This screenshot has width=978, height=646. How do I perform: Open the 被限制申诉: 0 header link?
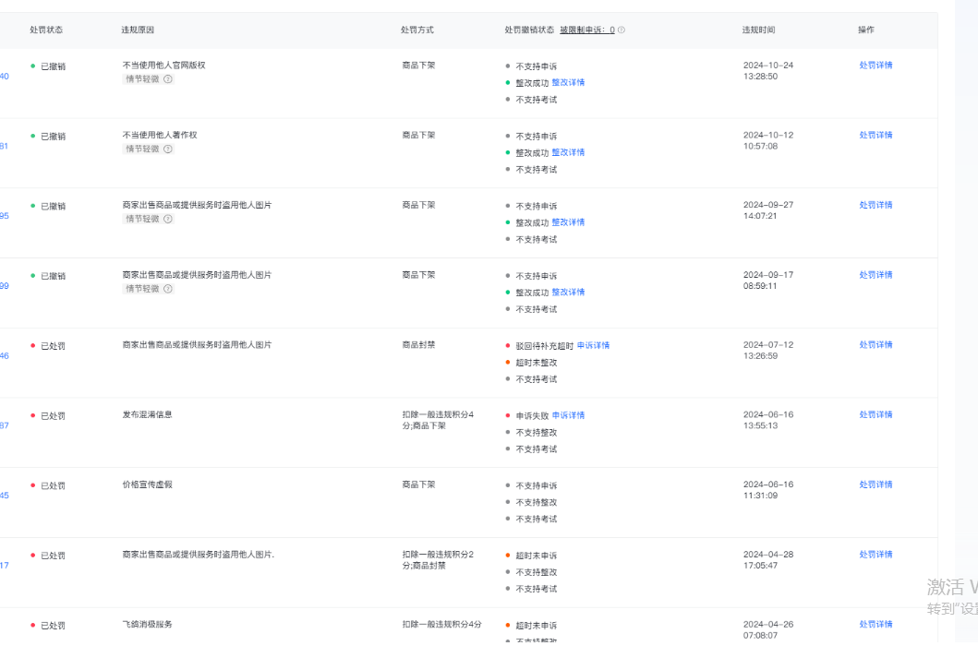pos(586,30)
